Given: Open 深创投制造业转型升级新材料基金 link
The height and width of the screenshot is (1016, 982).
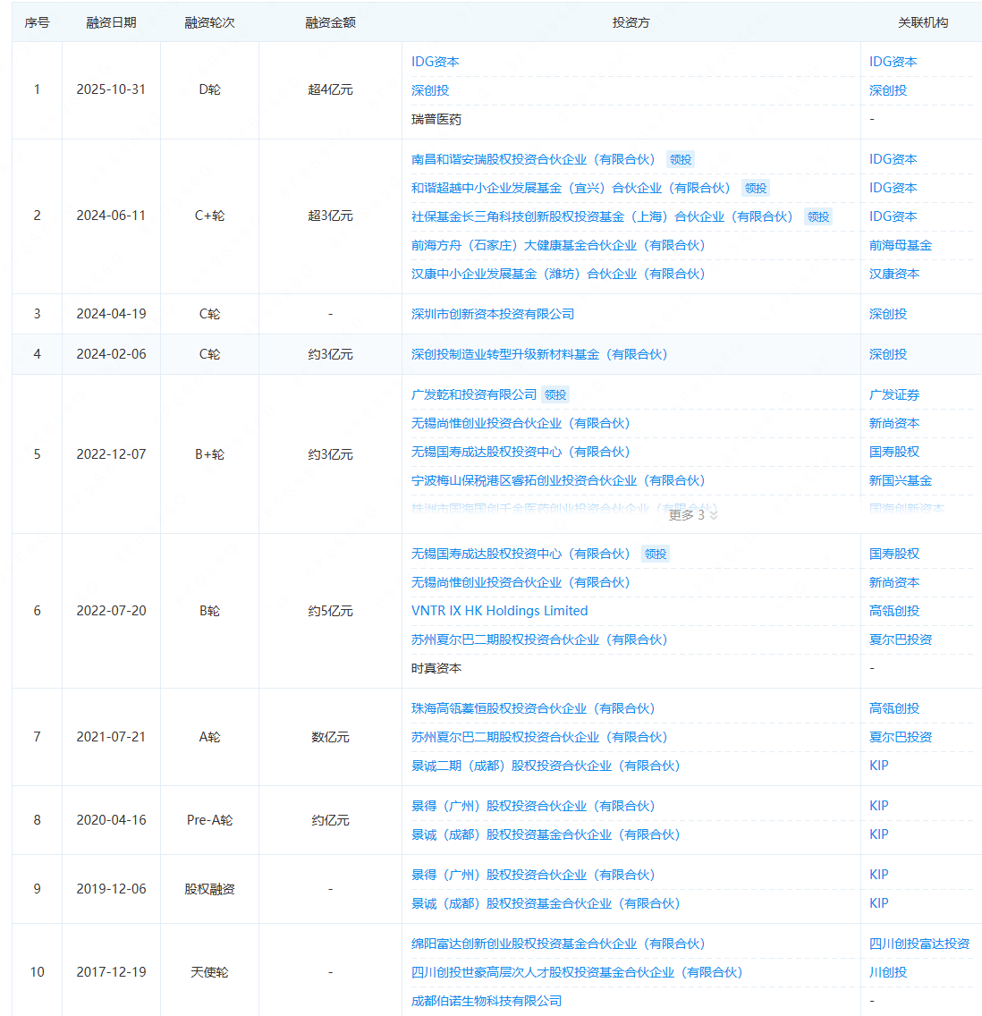Looking at the screenshot, I should coord(539,354).
